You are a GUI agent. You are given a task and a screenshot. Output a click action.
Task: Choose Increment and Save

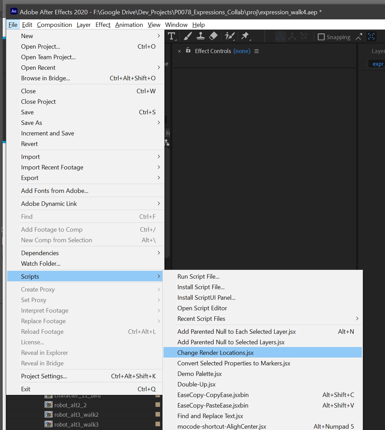85,133
